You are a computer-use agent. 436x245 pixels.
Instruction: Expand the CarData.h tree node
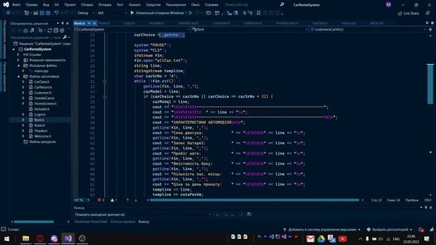[x=23, y=82]
